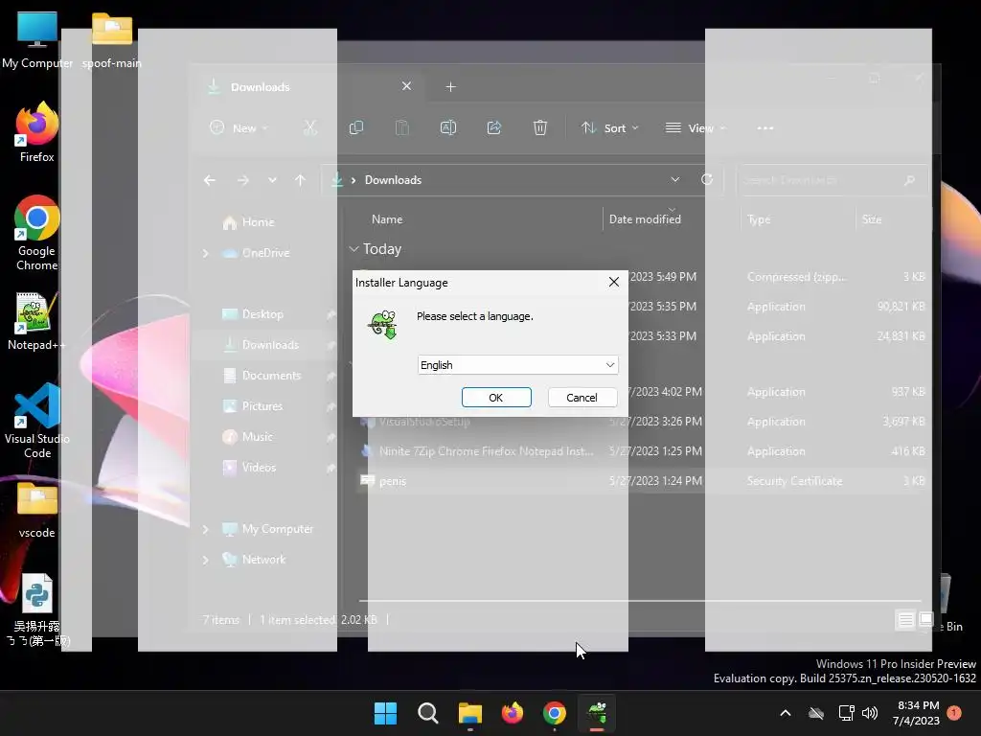The width and height of the screenshot is (981, 736).
Task: Collapse the Today group
Action: click(354, 249)
